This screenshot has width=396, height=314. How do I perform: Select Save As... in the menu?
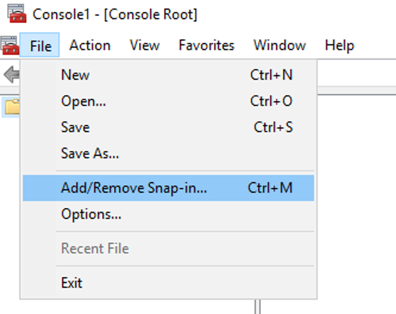[x=90, y=153]
